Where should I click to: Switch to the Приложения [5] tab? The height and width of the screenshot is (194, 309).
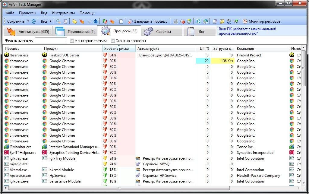coord(75,31)
